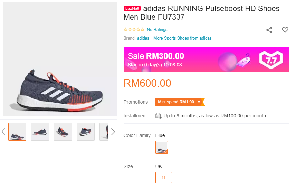Image resolution: width=295 pixels, height=189 pixels.
Task: Select the first shoe thumbnail
Action: (17, 132)
